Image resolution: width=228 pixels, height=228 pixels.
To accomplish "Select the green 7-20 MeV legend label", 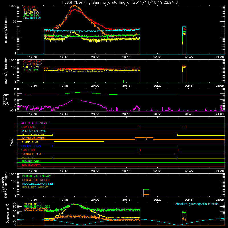I will click(x=31, y=70).
